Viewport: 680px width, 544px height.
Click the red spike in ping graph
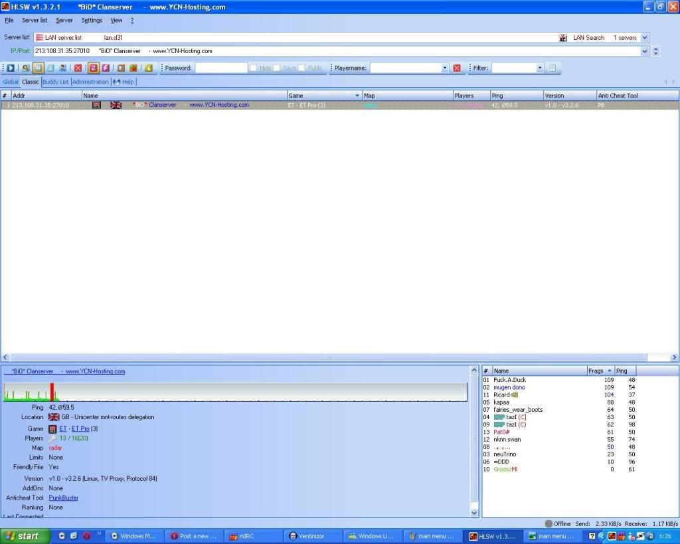click(52, 392)
